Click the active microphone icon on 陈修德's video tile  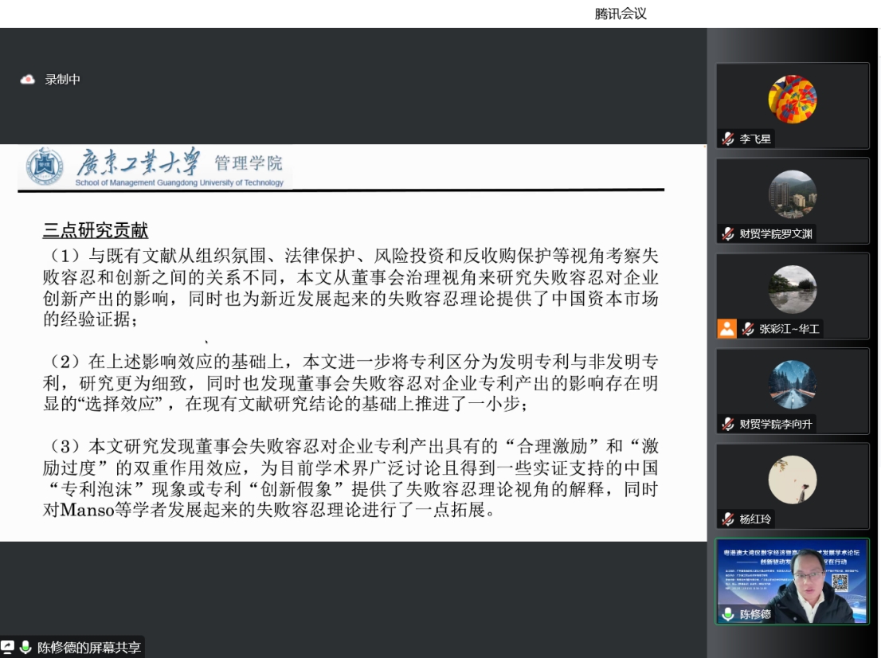728,614
